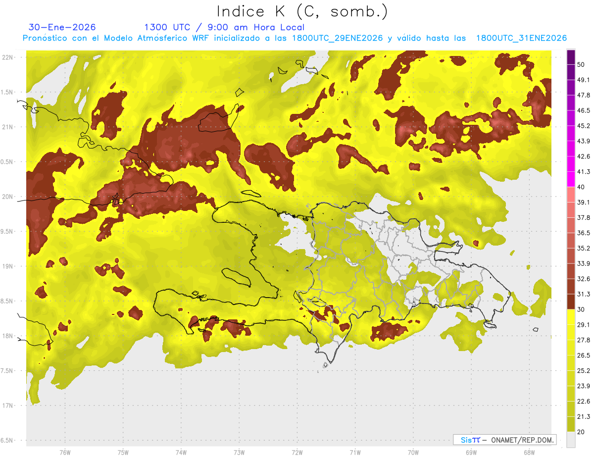
Task: Click the longitude label '73W'
Action: click(x=239, y=453)
